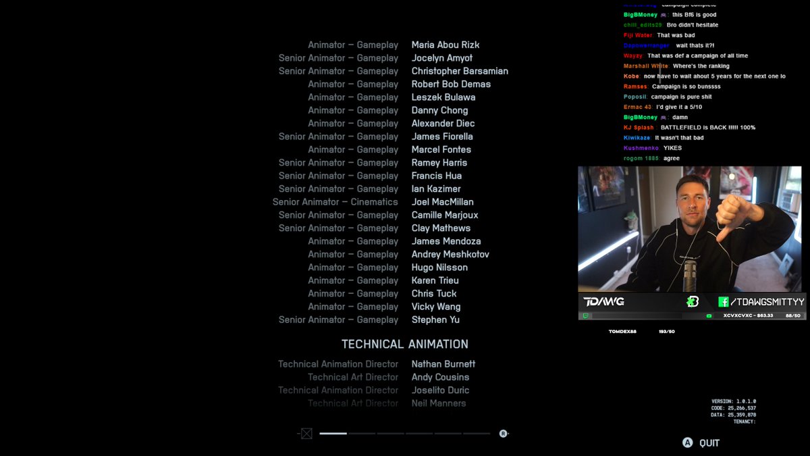Click credit name James Mendoza
Viewport: 810px width, 456px height.
click(x=446, y=241)
